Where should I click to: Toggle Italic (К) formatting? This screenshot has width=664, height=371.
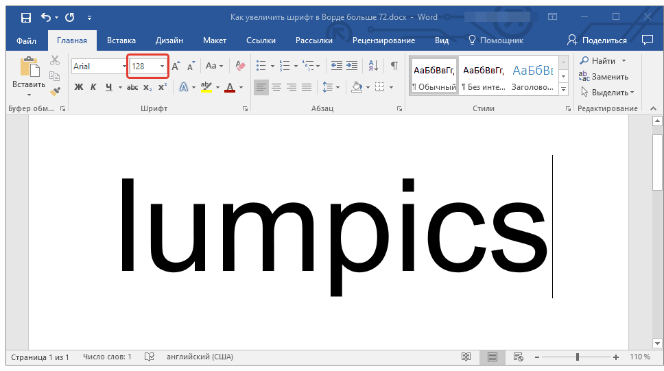[93, 87]
